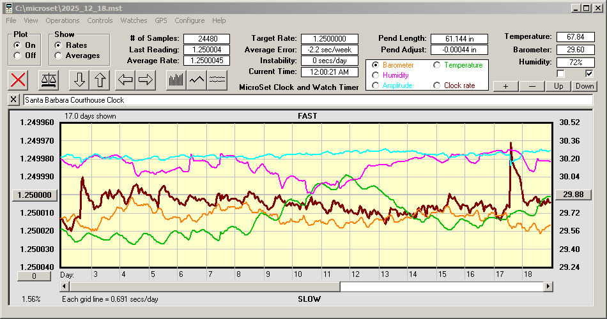
Task: Select the Averages show option
Action: [x=58, y=56]
